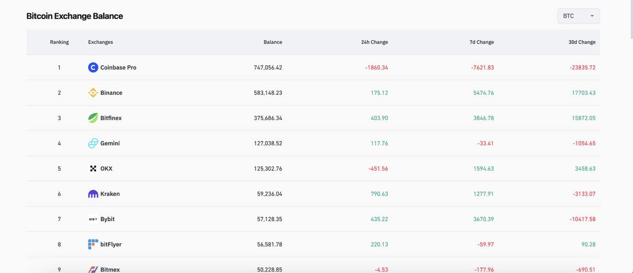Select the Gemini 30d change -1054.65
Screen dimensions: 633x273
click(x=585, y=143)
